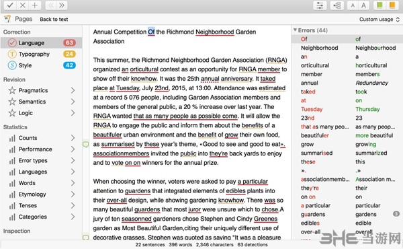
Task: Expand the Logic chevron
Action: click(x=73, y=113)
